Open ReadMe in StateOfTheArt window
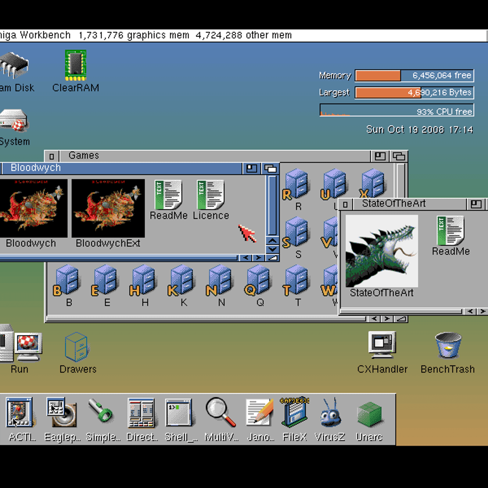488x488 pixels. pos(450,231)
